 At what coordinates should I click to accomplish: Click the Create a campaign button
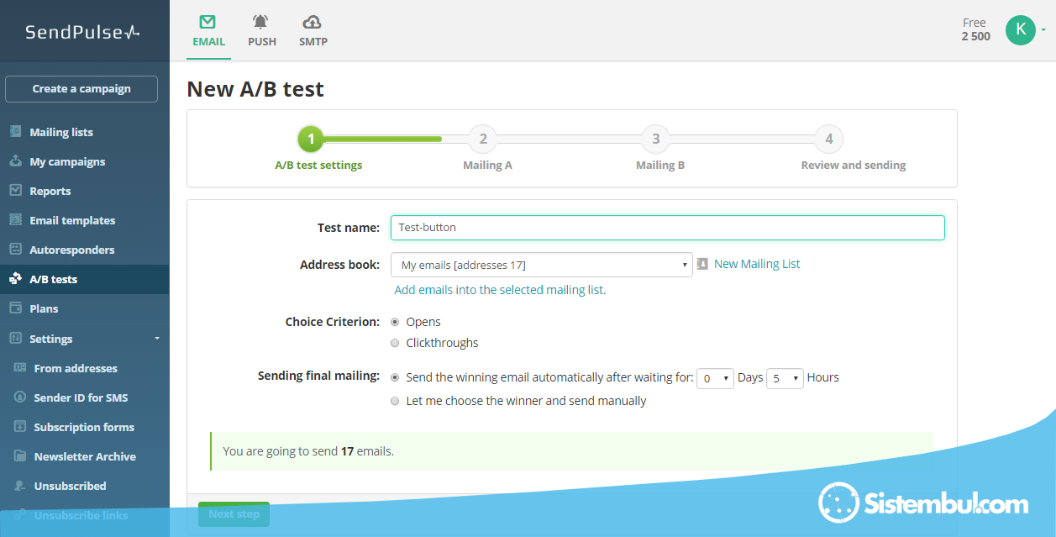81,89
